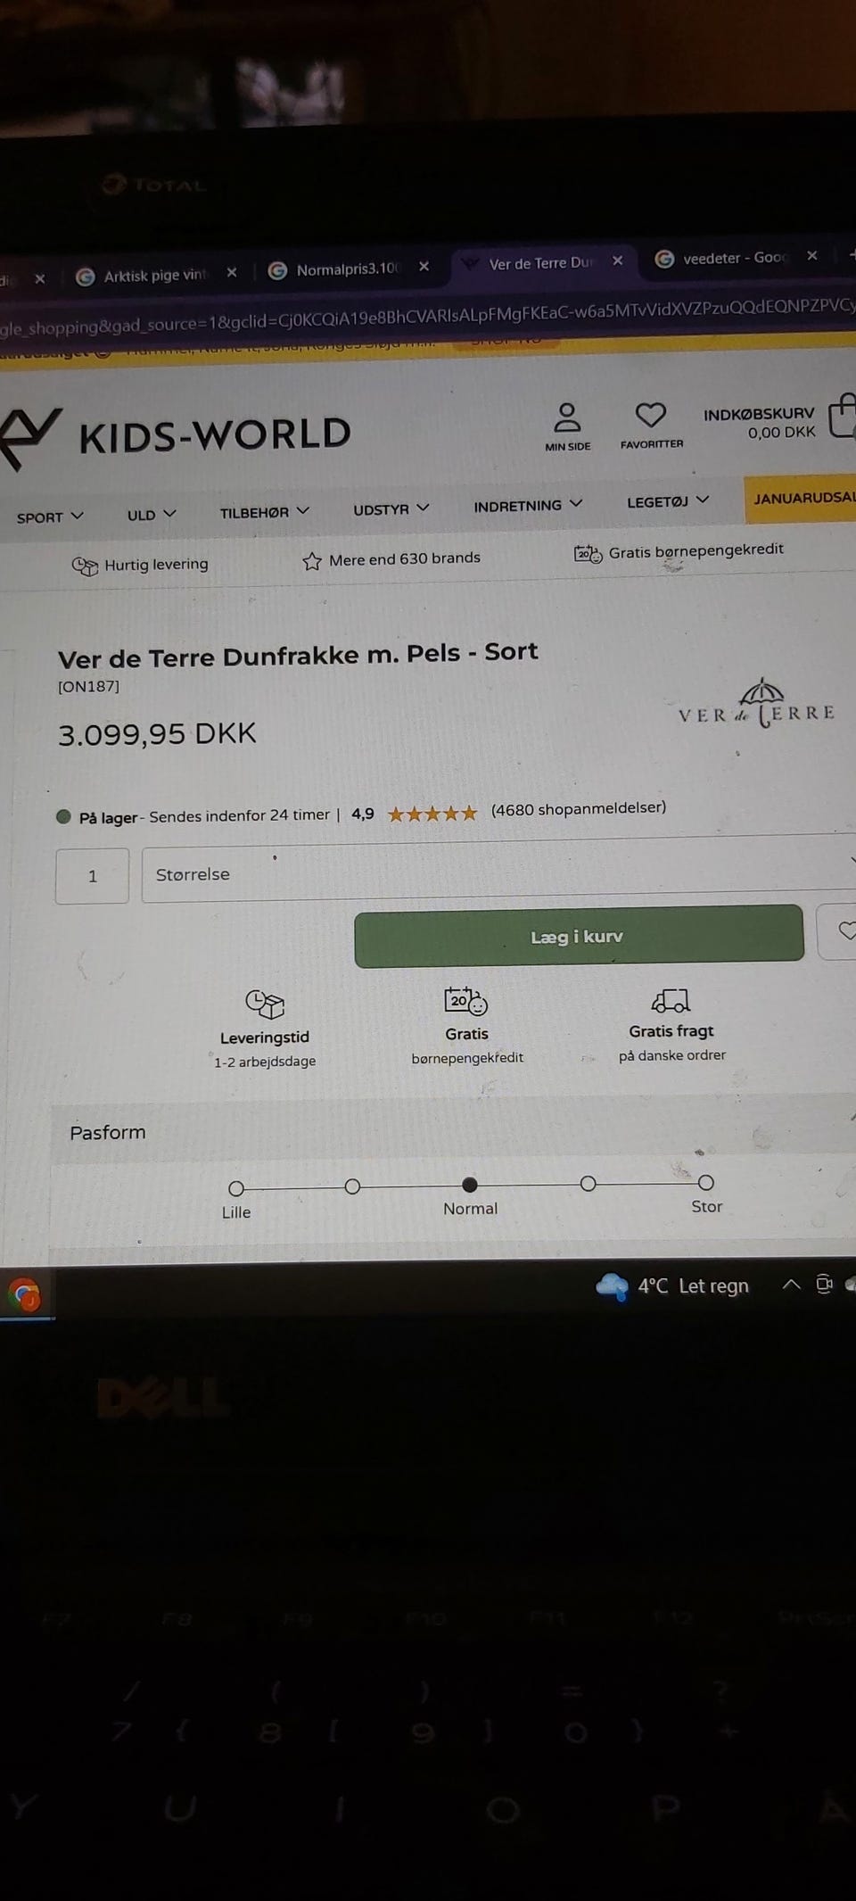Open the Indkøbskurv shopping bag icon
The image size is (856, 1901).
coord(842,416)
